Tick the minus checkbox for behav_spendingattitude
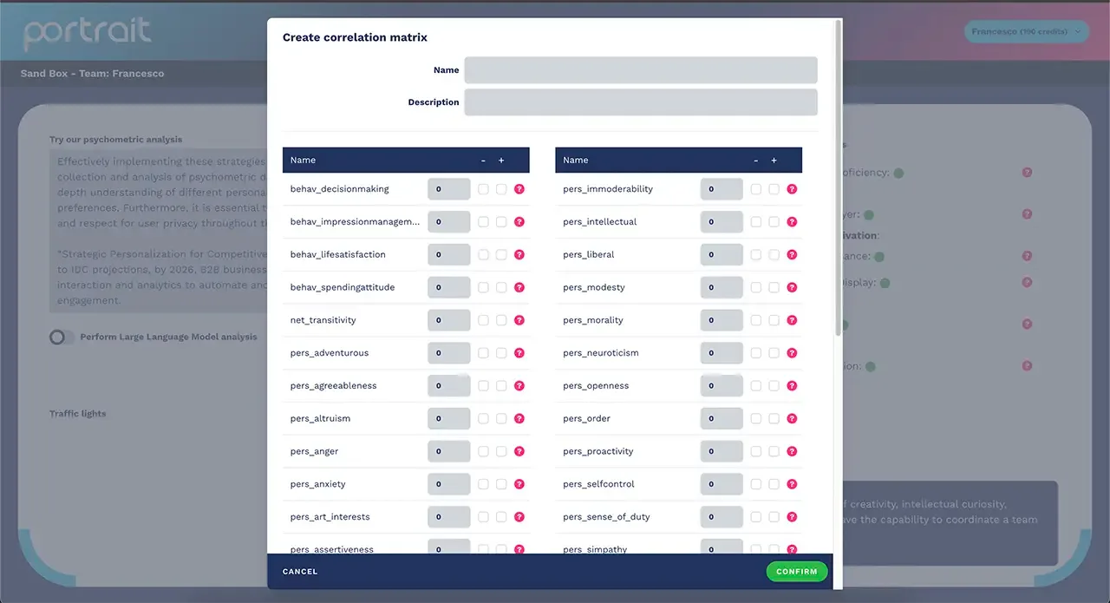1110x603 pixels. [483, 287]
